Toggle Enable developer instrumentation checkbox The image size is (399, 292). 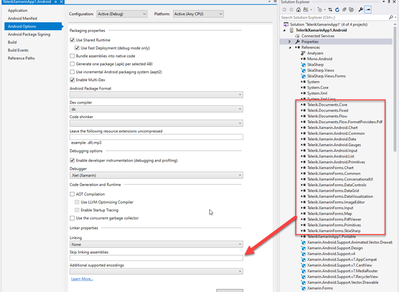(72, 160)
